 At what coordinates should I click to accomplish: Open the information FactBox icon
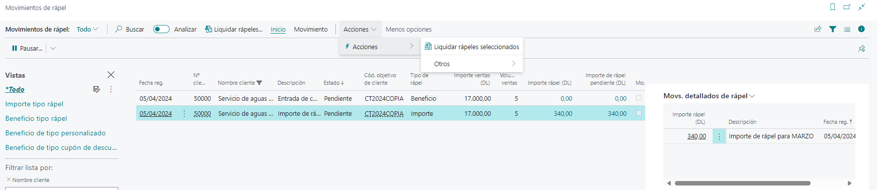click(861, 29)
